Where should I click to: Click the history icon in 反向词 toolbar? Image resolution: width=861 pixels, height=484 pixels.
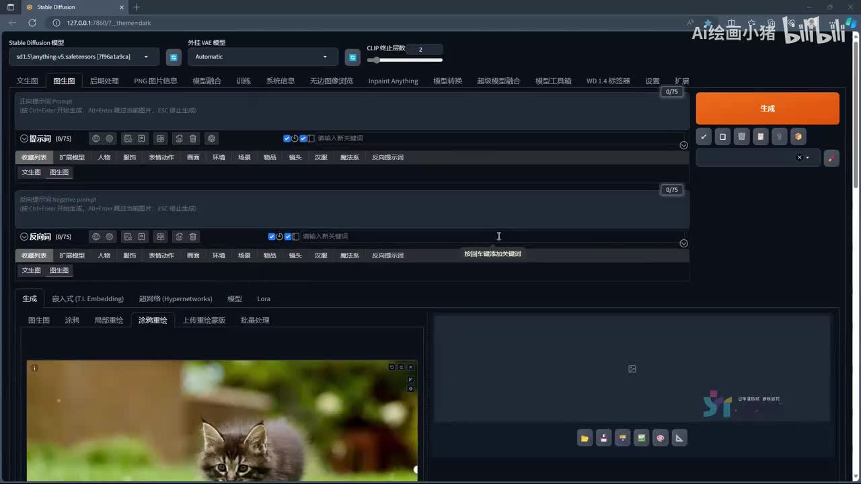click(128, 237)
